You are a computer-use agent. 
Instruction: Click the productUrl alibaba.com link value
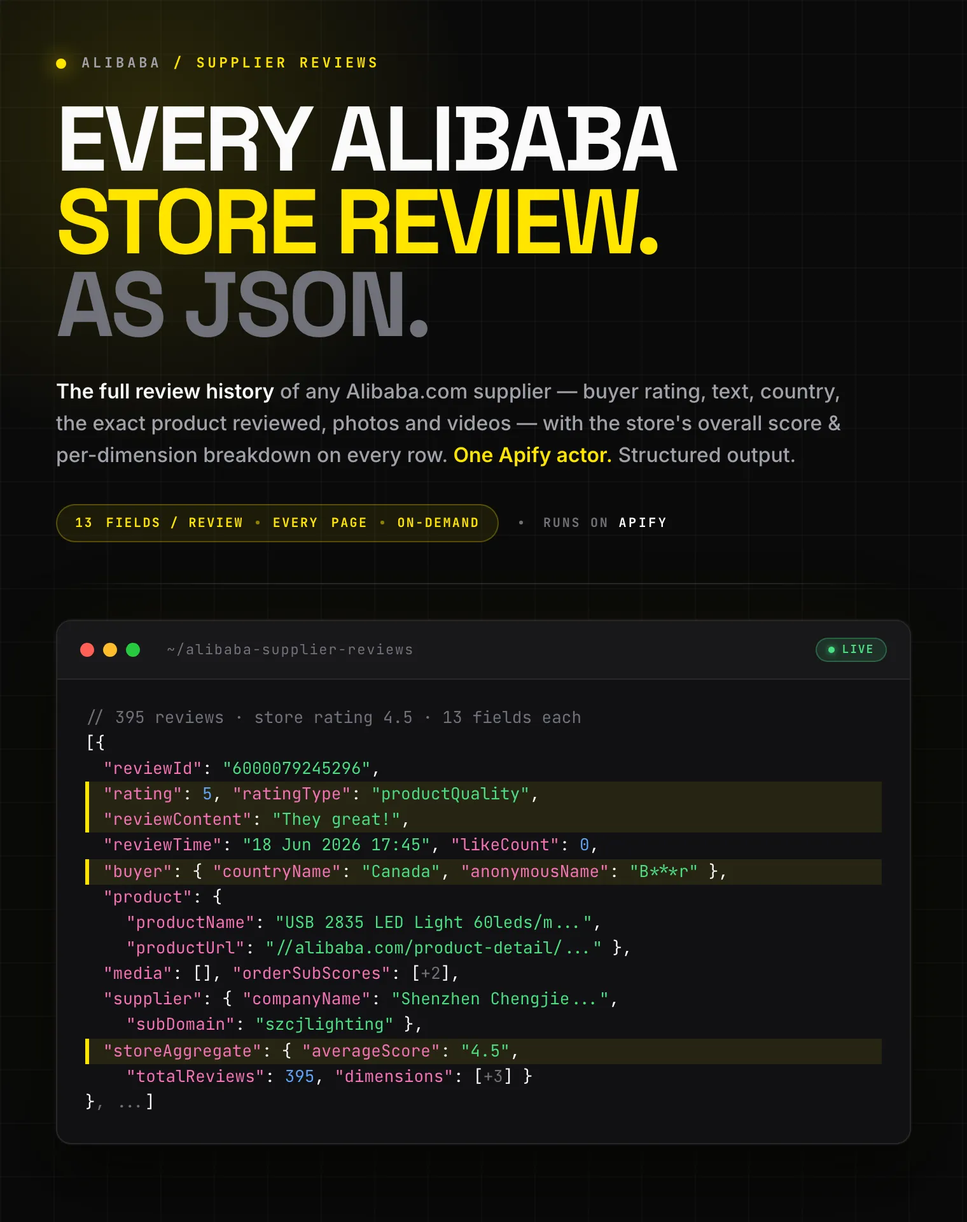pyautogui.click(x=434, y=948)
